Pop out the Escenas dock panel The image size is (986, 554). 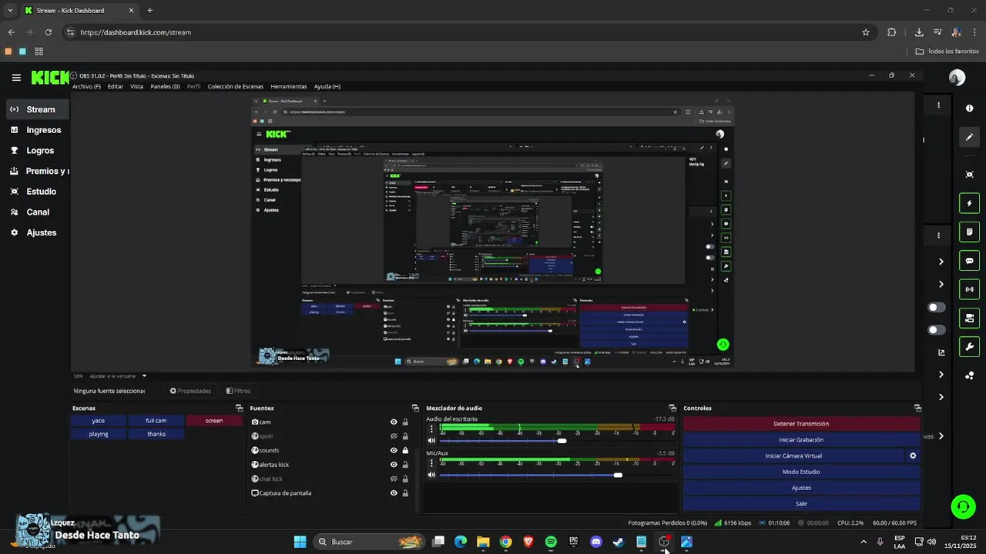[x=239, y=408]
